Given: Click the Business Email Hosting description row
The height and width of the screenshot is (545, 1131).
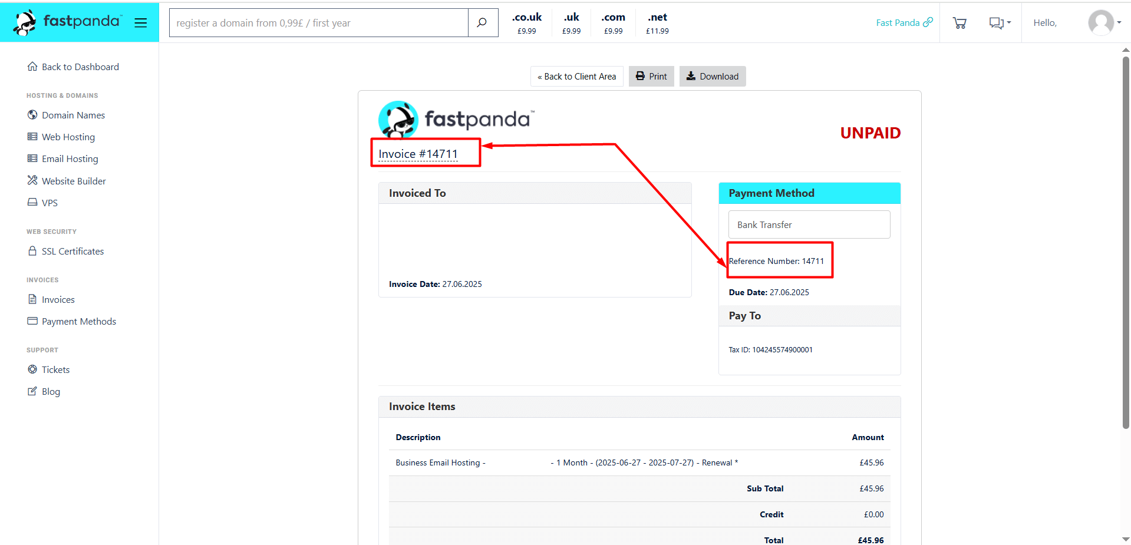Looking at the screenshot, I should pos(639,463).
